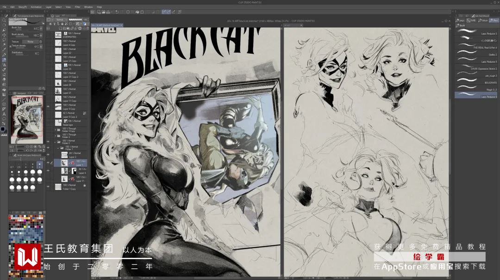This screenshot has height=280, width=500.
Task: Click New raster layer icon
Action: pyautogui.click(x=60, y=28)
